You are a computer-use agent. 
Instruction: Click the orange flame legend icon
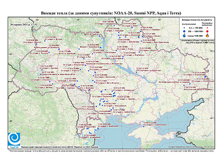(207, 35)
